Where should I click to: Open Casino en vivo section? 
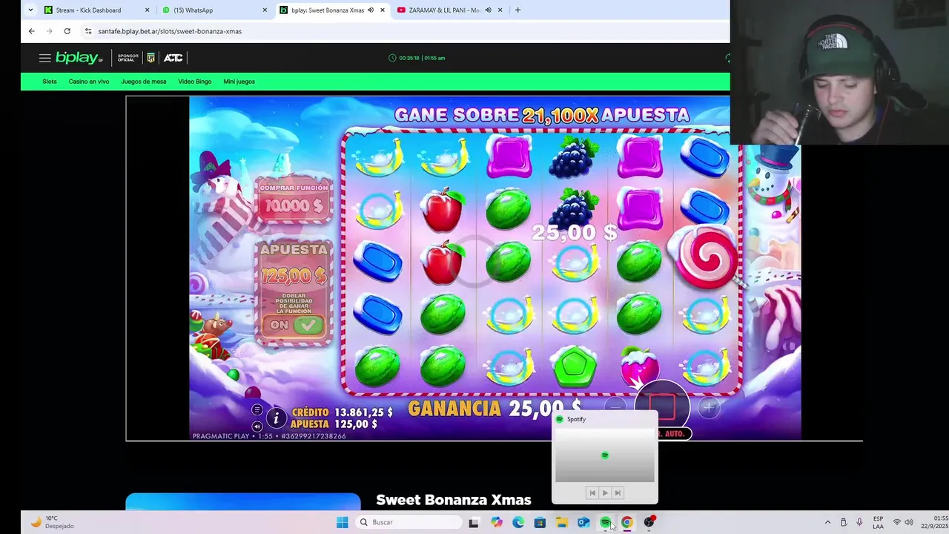pos(89,82)
